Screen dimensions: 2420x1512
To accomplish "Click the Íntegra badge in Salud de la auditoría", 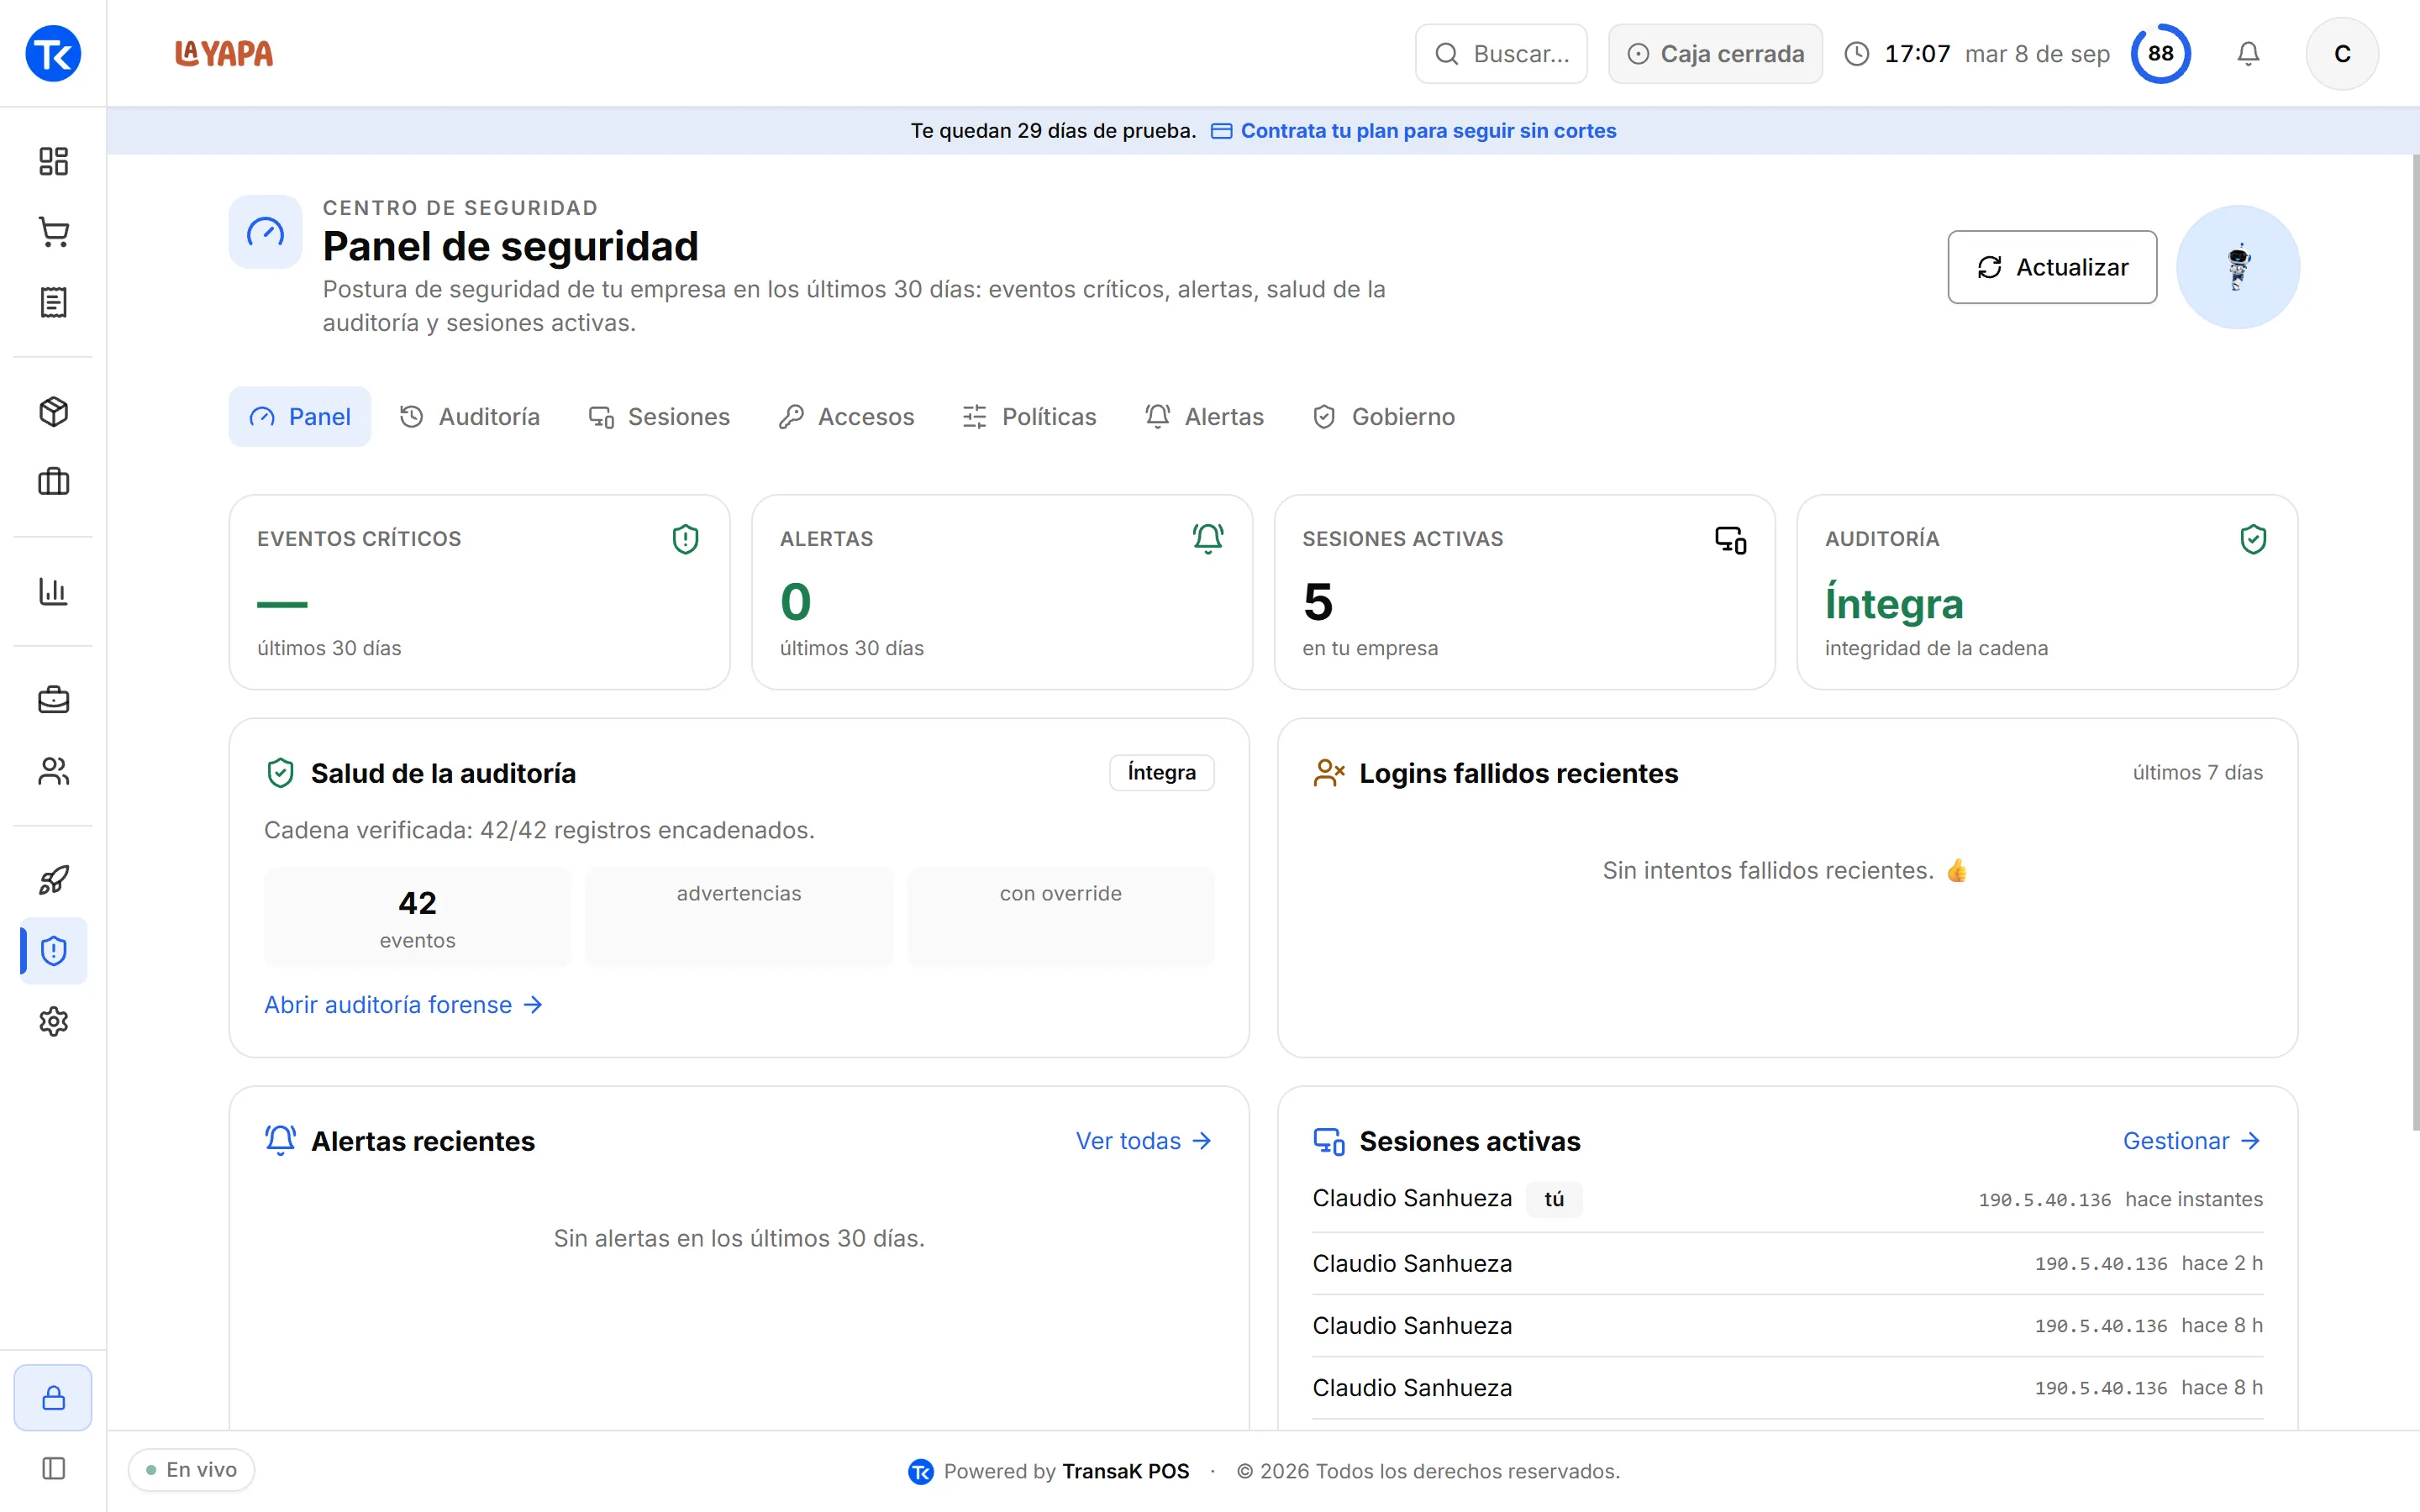I will coord(1161,772).
